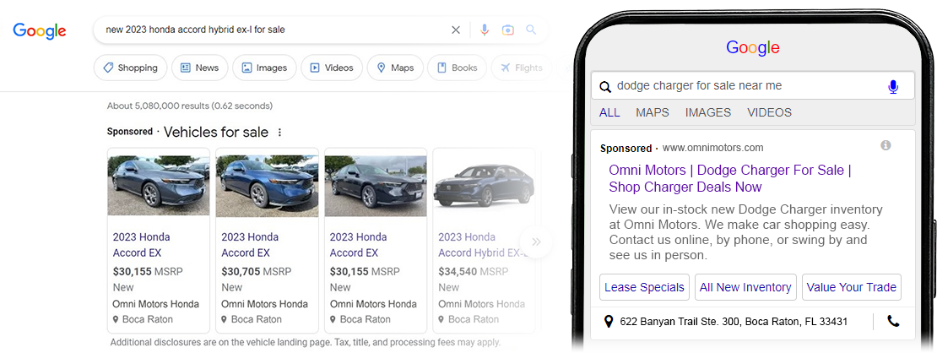Click the Value Your Trade sitelink button
The width and height of the screenshot is (937, 353).
pyautogui.click(x=852, y=287)
